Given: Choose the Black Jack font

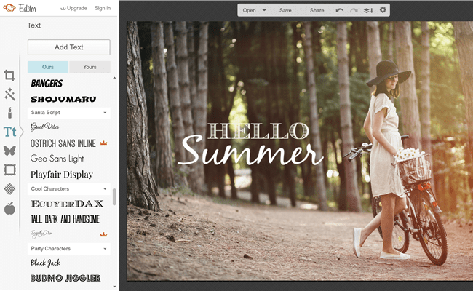Looking at the screenshot, I should point(45,263).
